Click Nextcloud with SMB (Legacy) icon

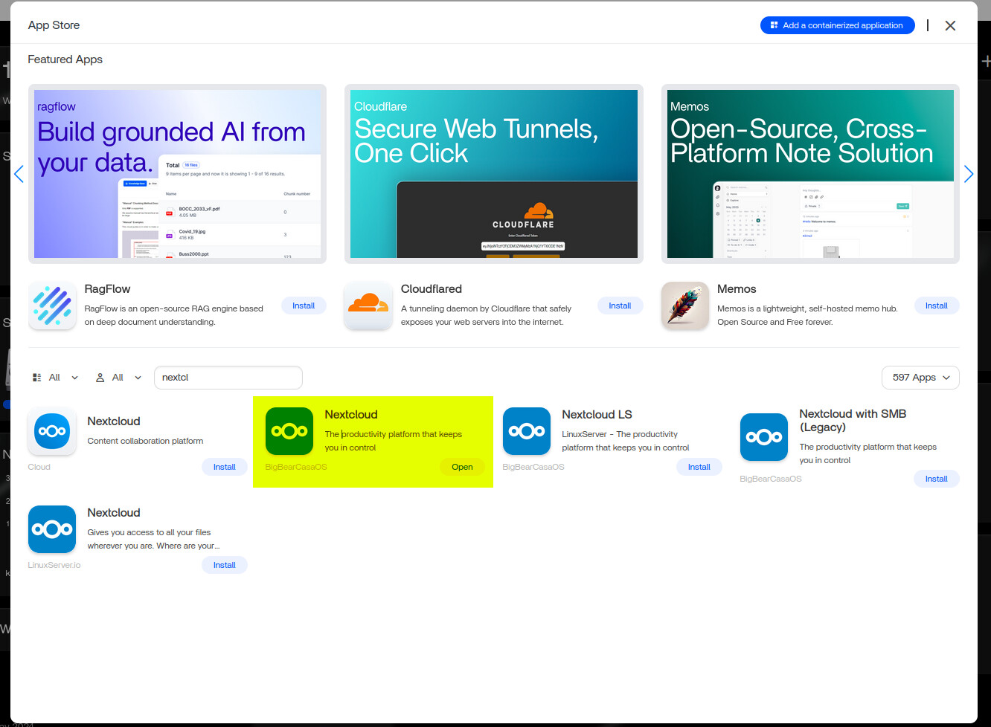coord(763,437)
